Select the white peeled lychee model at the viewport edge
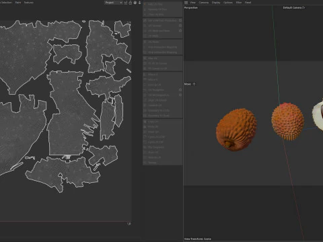This screenshot has height=242, width=323. click(318, 116)
